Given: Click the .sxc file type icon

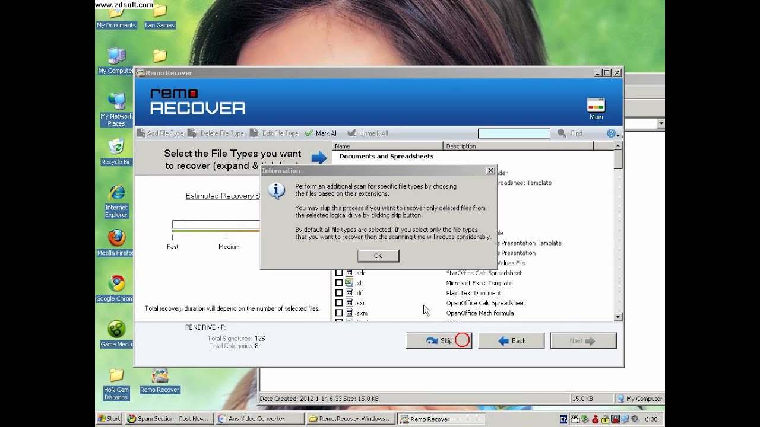Looking at the screenshot, I should pyautogui.click(x=349, y=303).
